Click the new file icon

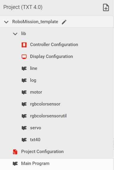106,7
